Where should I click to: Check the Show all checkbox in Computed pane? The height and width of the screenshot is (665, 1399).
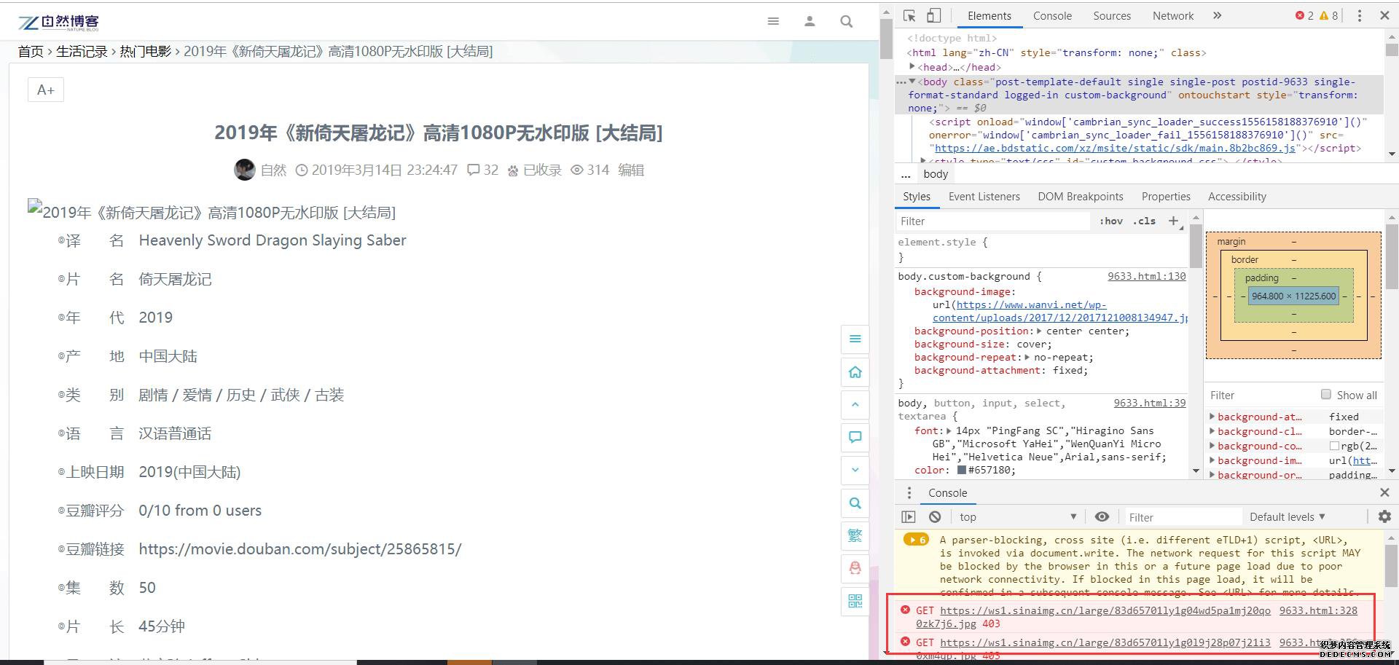1326,394
